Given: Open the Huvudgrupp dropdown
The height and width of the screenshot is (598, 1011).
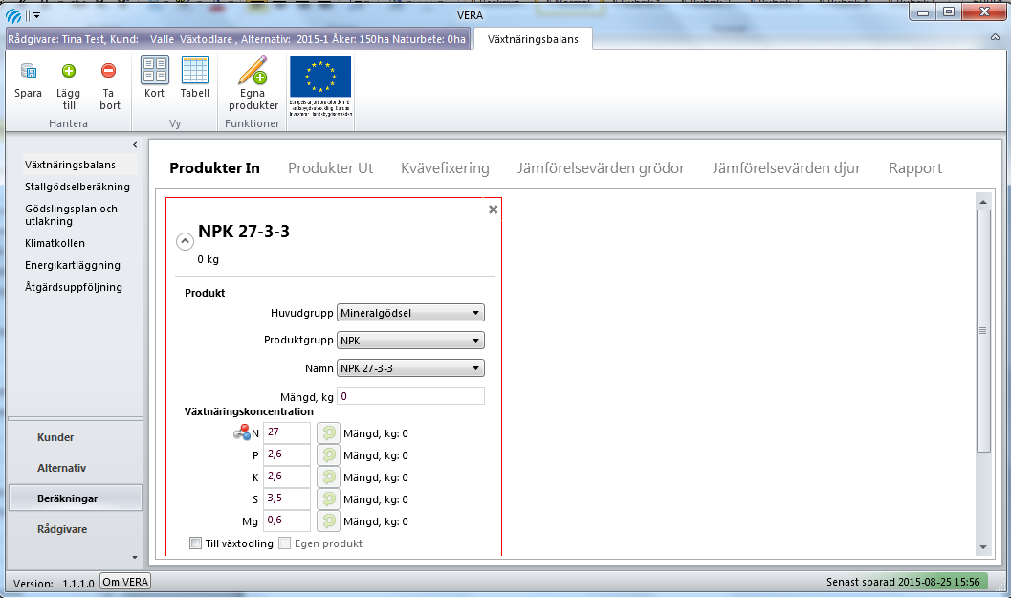Looking at the screenshot, I should tap(410, 313).
